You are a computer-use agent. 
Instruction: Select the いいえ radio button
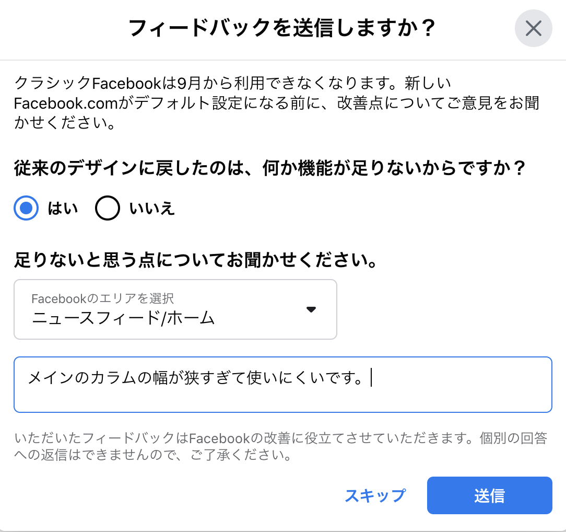tap(108, 208)
